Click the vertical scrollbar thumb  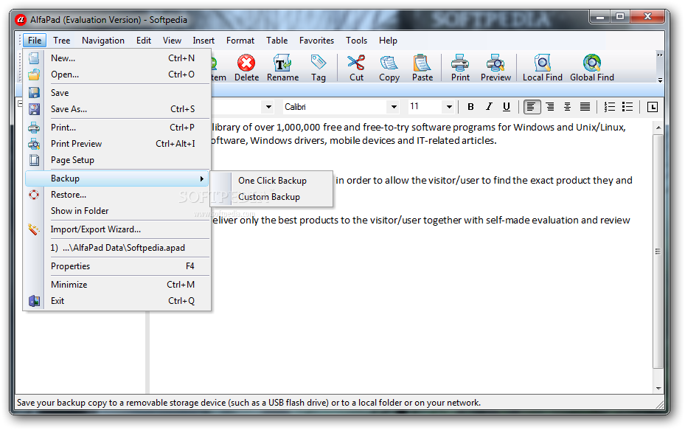click(658, 252)
